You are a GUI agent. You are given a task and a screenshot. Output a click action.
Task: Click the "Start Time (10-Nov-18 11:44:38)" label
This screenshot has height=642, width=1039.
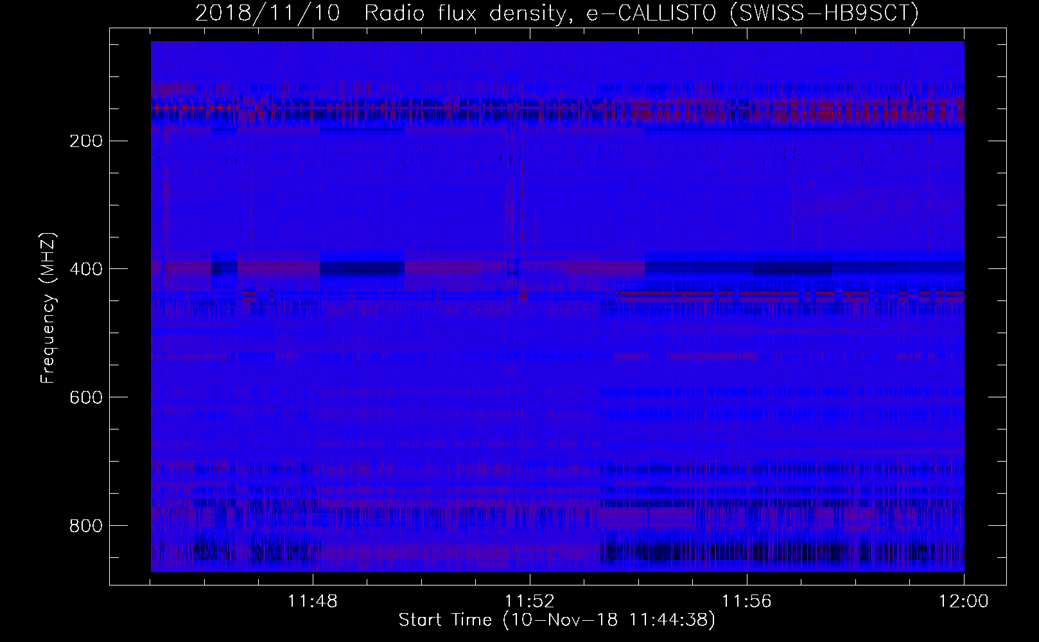click(x=557, y=620)
